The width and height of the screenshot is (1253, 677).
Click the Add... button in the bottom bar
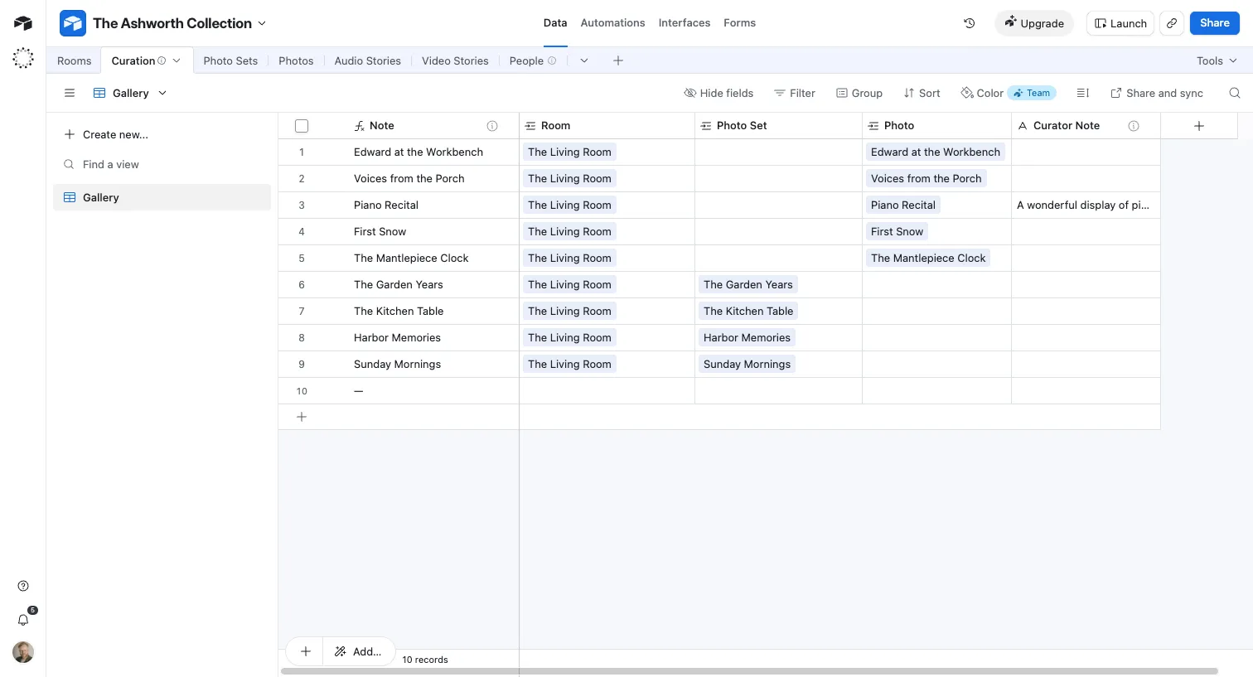click(359, 651)
